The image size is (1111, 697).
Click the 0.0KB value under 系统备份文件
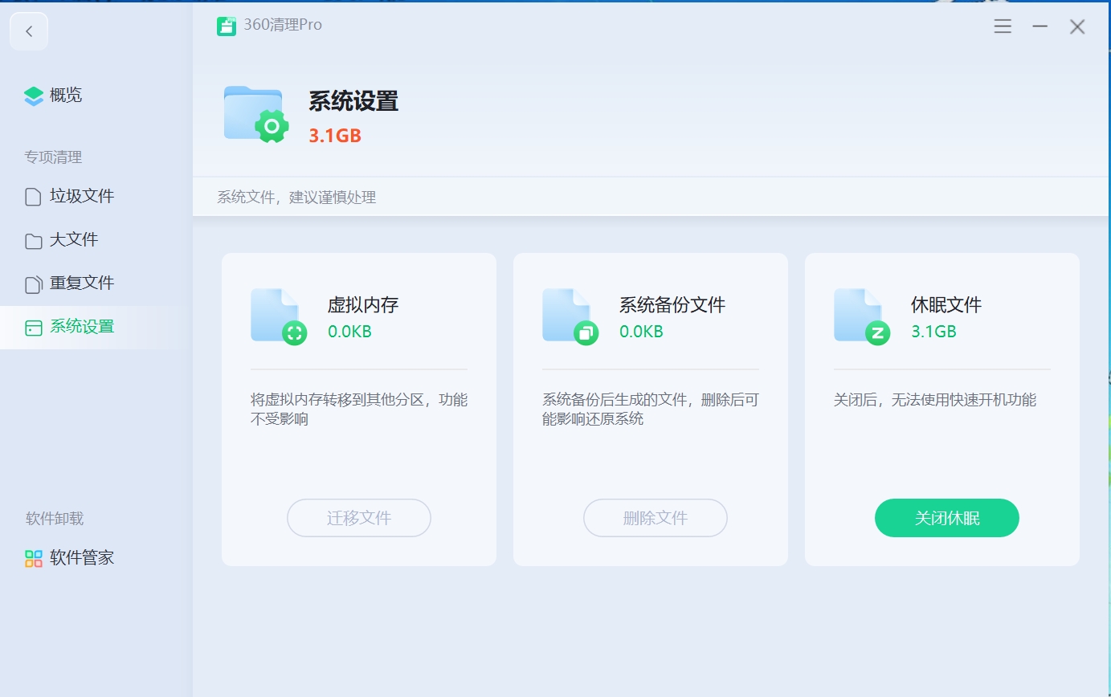[641, 332]
